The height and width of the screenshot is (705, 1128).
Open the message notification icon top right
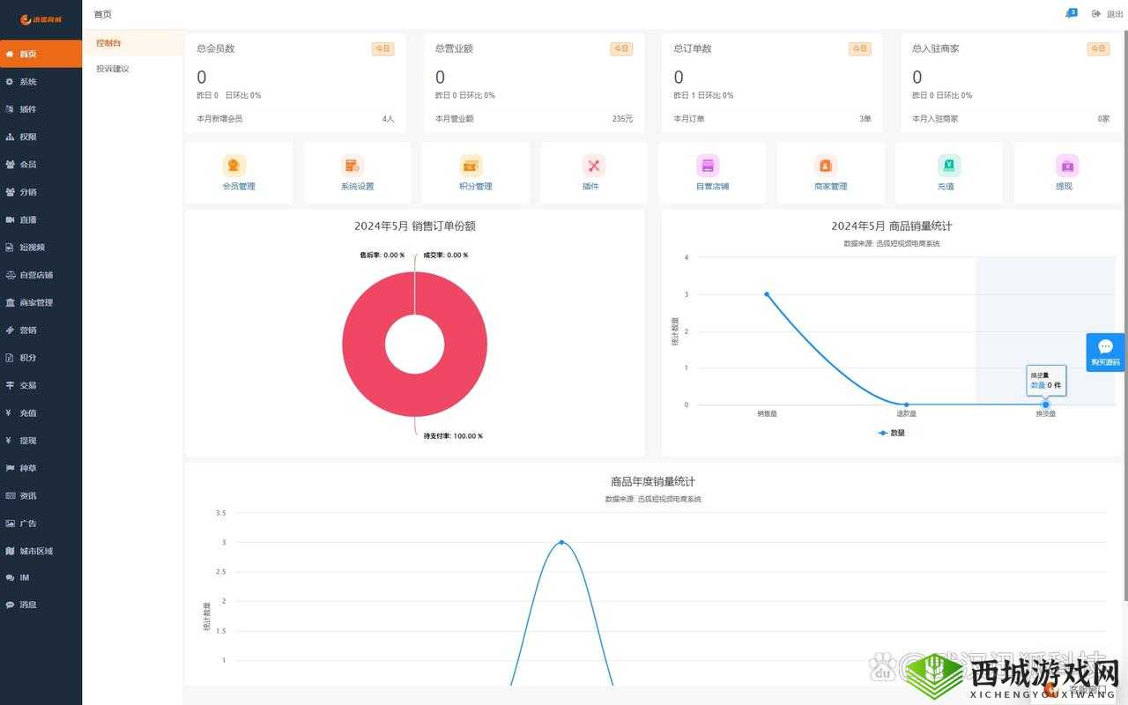click(x=1072, y=13)
